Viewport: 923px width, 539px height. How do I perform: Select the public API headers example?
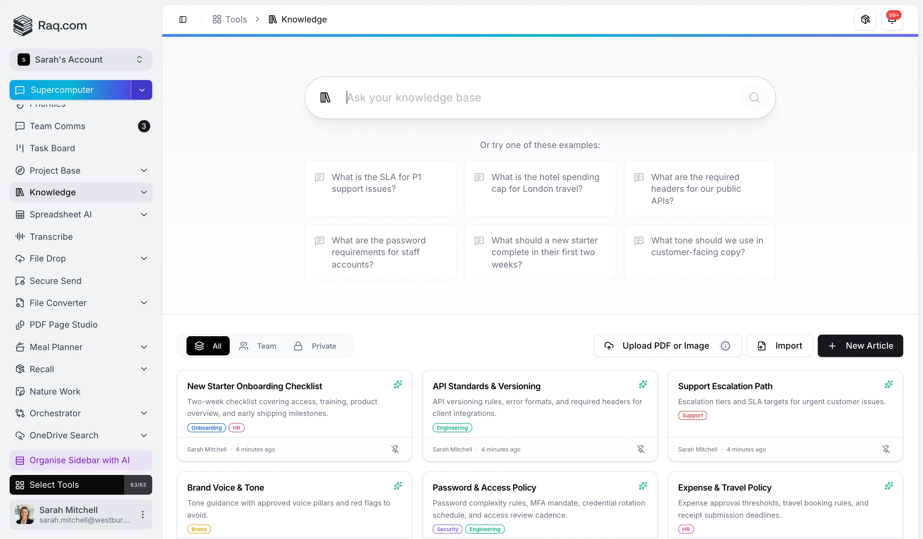point(700,189)
